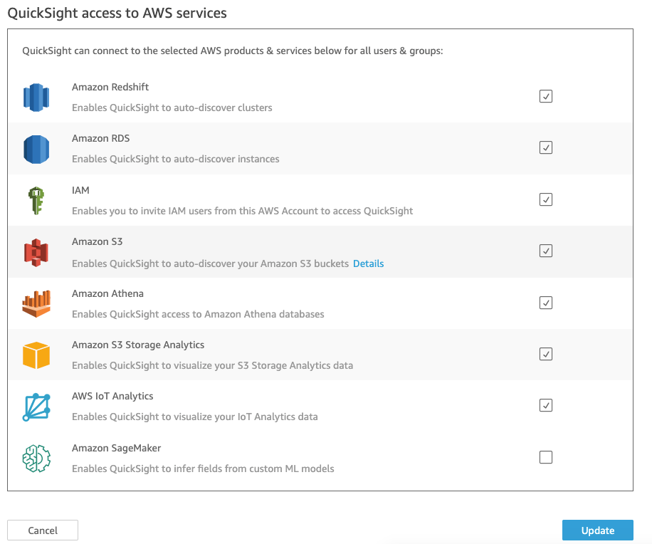652x544 pixels.
Task: Disable S3 Storage Analytics checkbox
Action: tap(546, 354)
